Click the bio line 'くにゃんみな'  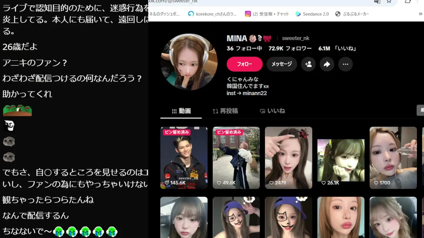pyautogui.click(x=242, y=79)
